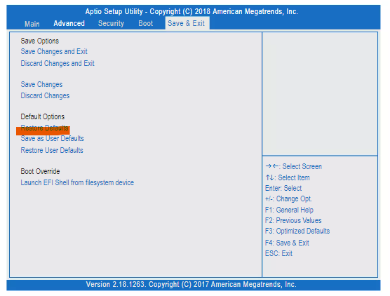Click the F4: Save & Exit hint
Screen dimensions: 390x296
coord(287,243)
